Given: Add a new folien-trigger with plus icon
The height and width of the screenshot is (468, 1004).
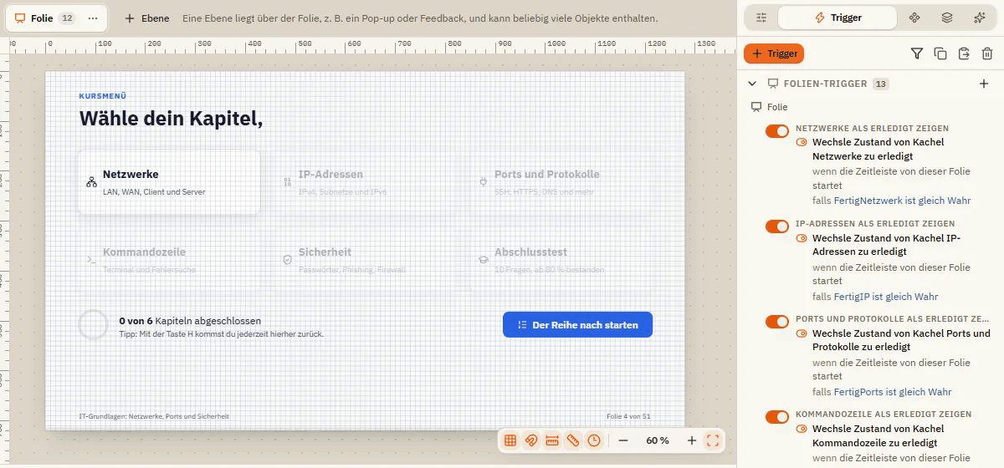Looking at the screenshot, I should click(984, 84).
